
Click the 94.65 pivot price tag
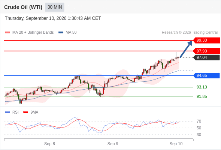click(206, 75)
